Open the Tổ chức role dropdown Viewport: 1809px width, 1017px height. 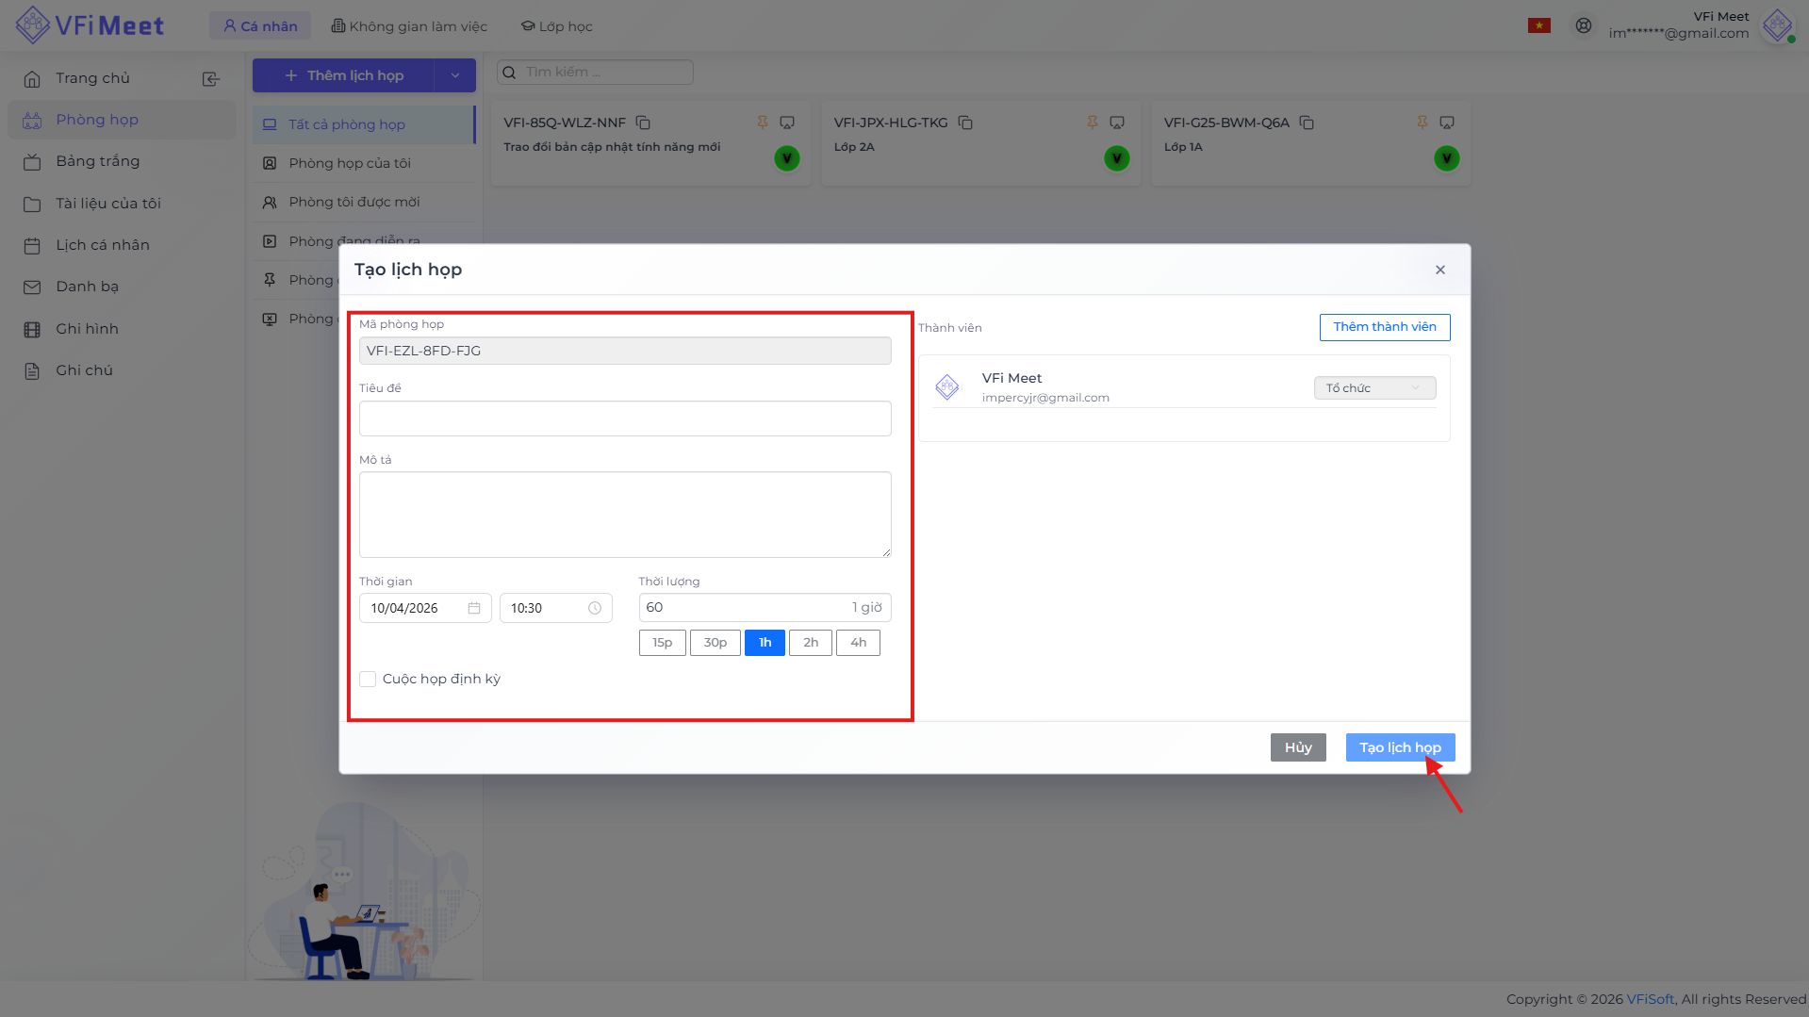pyautogui.click(x=1373, y=388)
